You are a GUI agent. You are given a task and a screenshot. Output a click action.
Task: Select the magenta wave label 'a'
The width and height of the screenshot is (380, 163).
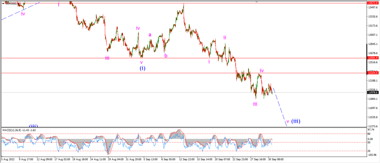(x=150, y=35)
